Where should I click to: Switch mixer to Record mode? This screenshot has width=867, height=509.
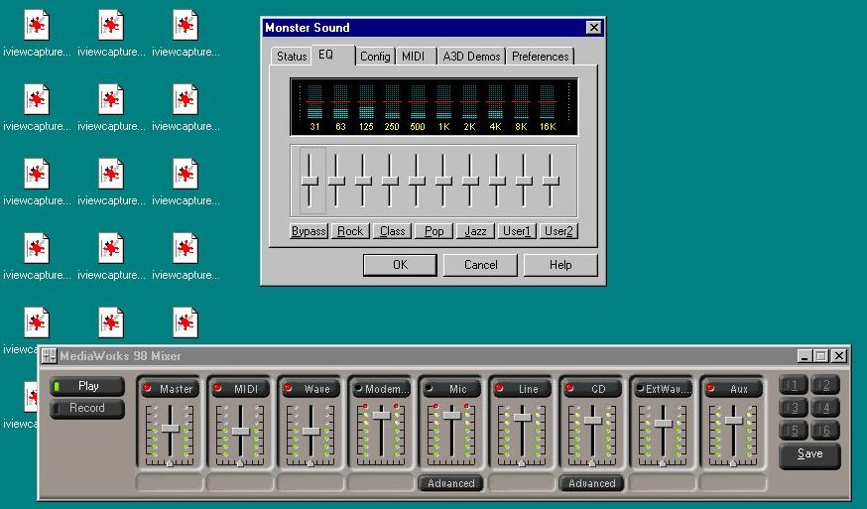(87, 409)
